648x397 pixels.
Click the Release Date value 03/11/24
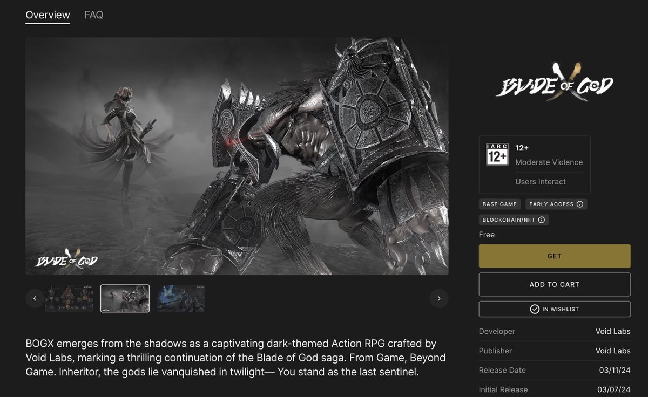(615, 370)
